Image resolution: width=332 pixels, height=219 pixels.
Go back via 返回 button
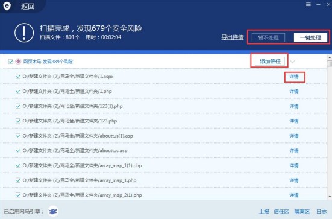coord(28,7)
